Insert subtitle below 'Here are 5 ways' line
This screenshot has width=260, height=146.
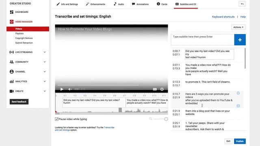point(238,106)
